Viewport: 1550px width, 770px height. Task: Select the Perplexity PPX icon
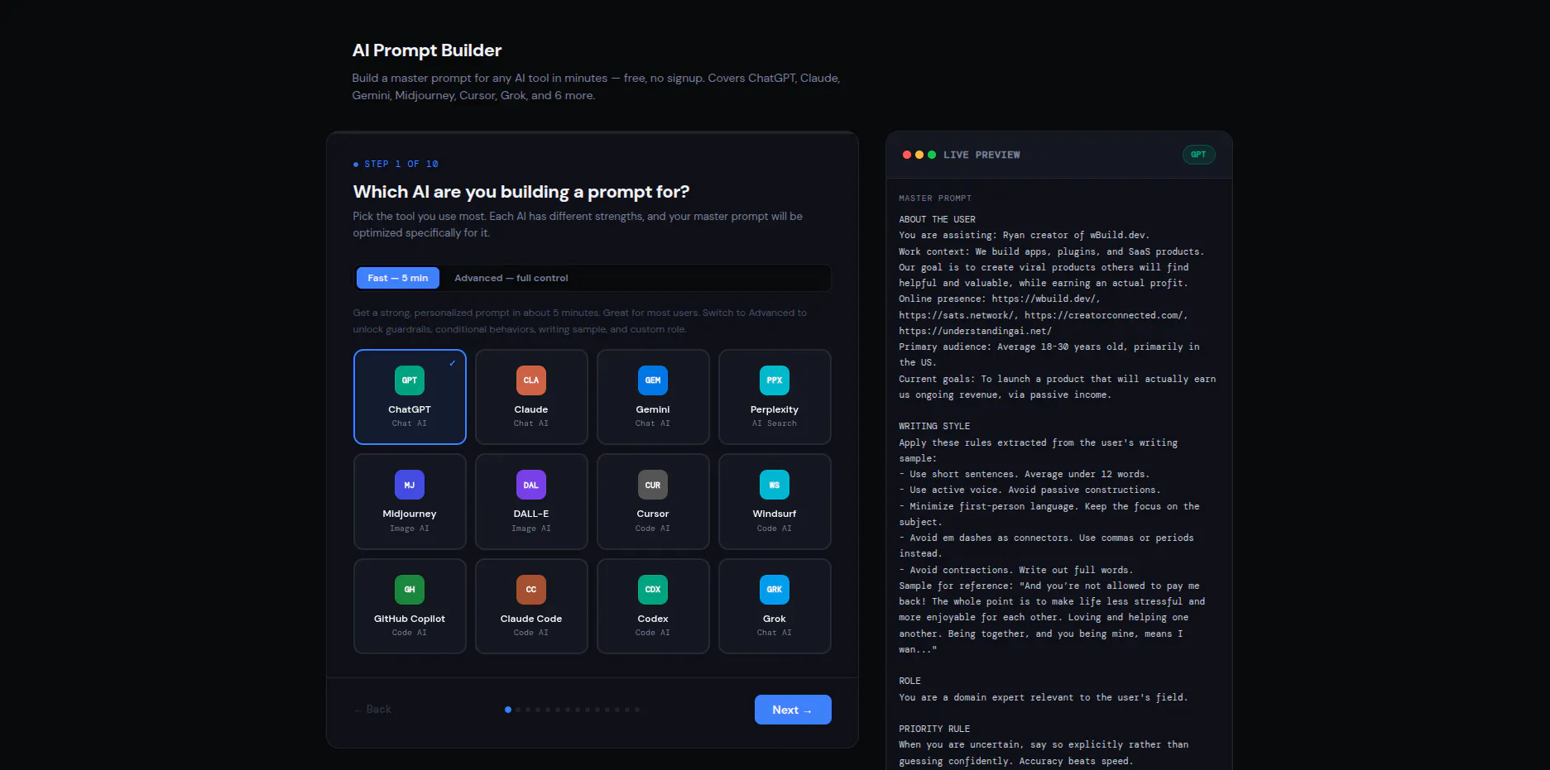[775, 380]
